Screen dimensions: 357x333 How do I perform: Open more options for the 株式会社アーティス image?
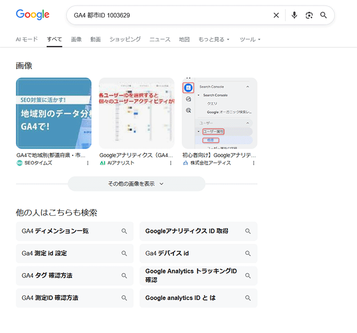[x=253, y=163]
